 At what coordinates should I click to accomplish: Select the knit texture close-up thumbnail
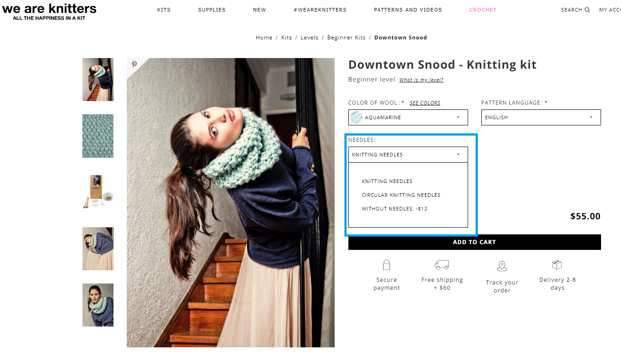pos(98,136)
